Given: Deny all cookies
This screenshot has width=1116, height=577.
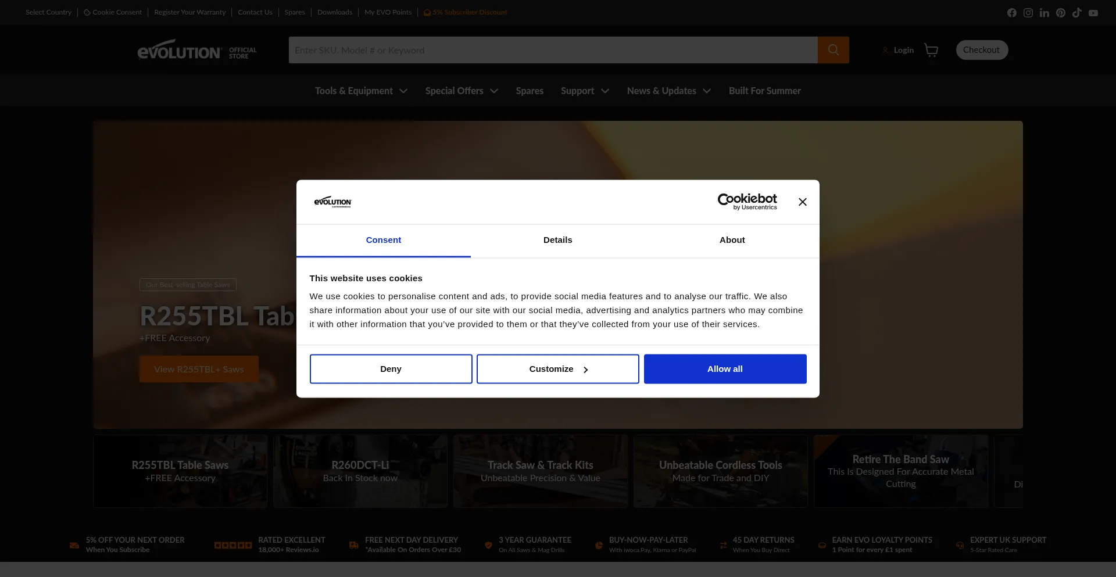Looking at the screenshot, I should click(x=391, y=369).
